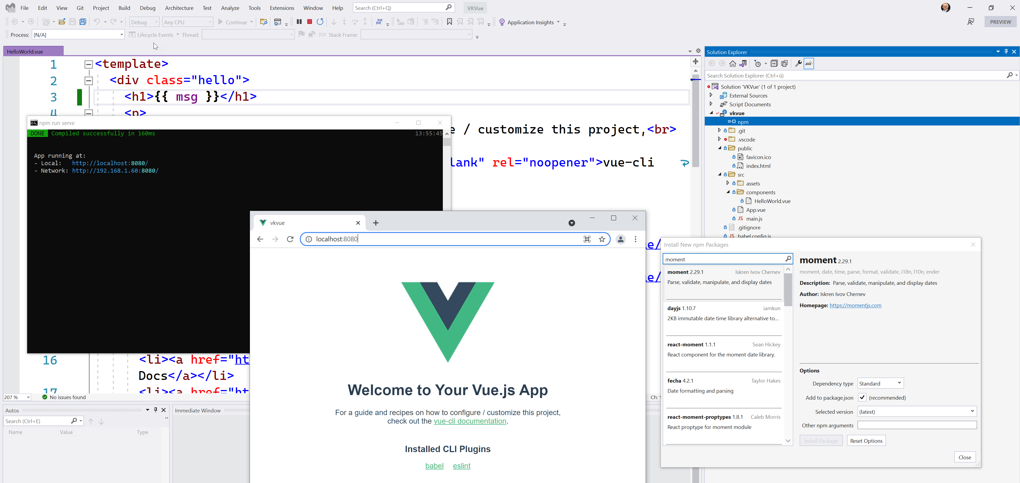This screenshot has width=1020, height=483.
Task: Uncheck Add to package.json checkbox
Action: point(862,397)
